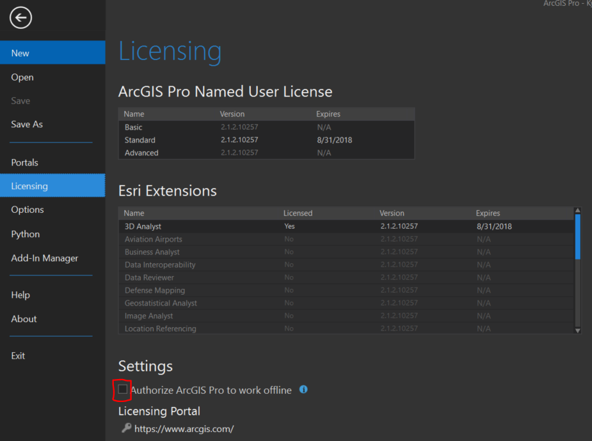Select the Business Analyst extension row
The height and width of the screenshot is (441, 592).
tap(346, 252)
